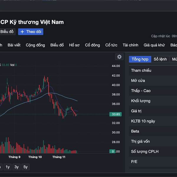Viewport: 177px width, 177px height.
Task: Set chart range to 1y
Action: pos(8,167)
